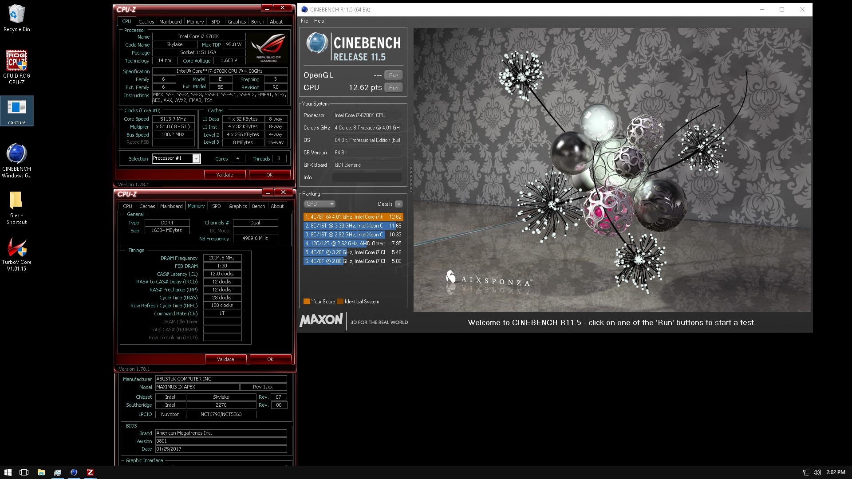Image resolution: width=852 pixels, height=479 pixels.
Task: Select ranking row 8C/16T @ 3.33 GHz
Action: (353, 226)
